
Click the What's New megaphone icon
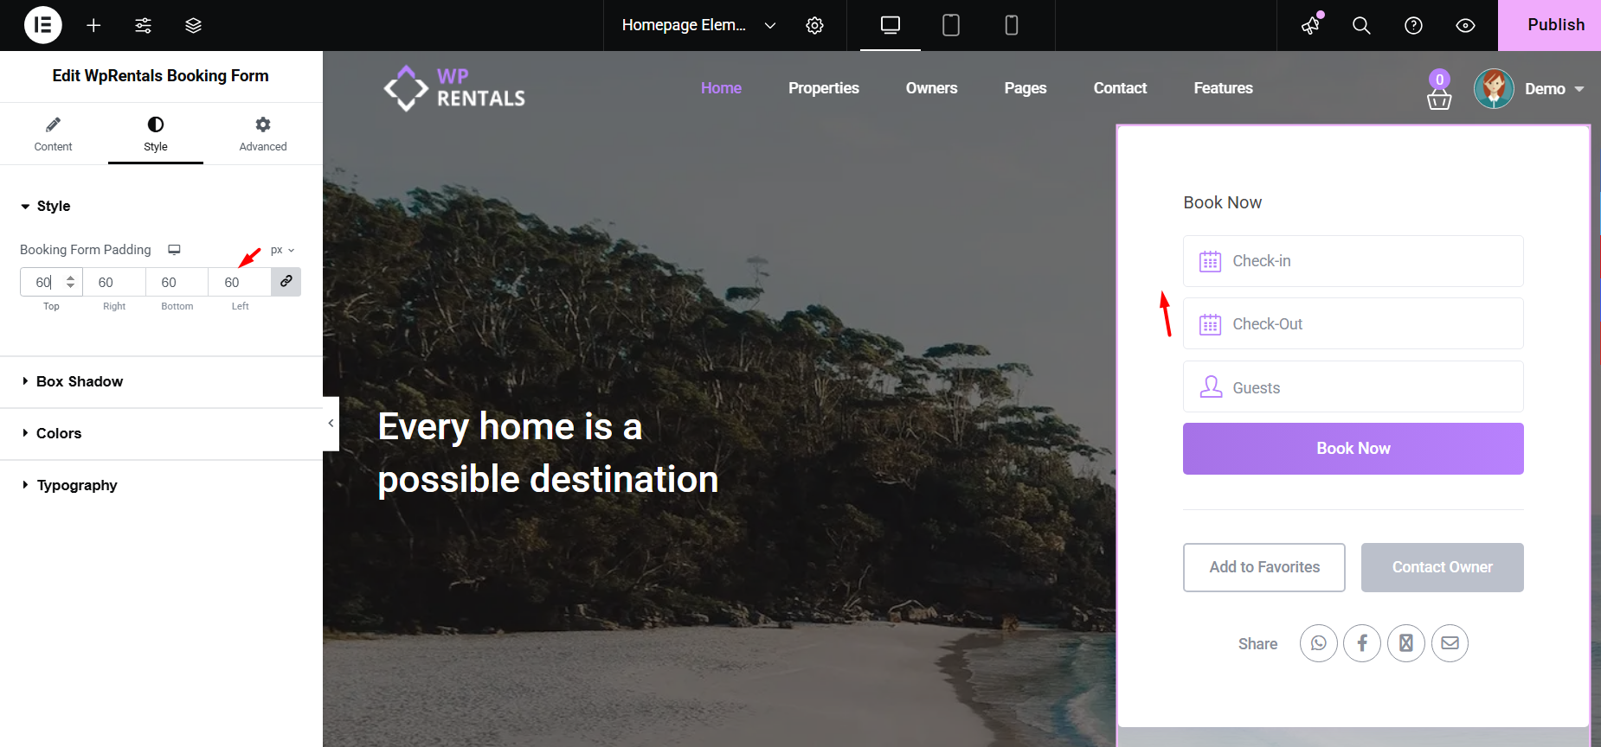pyautogui.click(x=1311, y=25)
